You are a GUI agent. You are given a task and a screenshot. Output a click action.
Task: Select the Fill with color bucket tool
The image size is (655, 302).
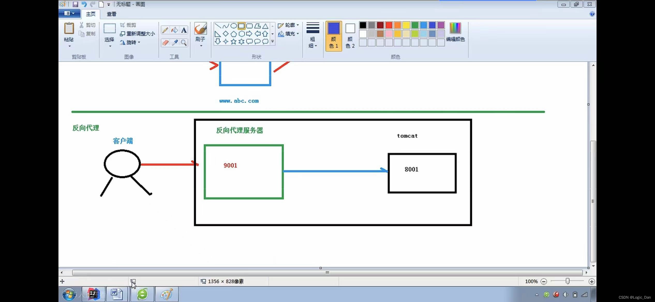175,30
